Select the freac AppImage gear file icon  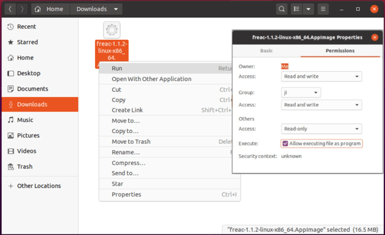112,30
